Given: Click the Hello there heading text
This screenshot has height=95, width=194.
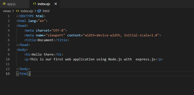Looking at the screenshot, I should click(x=43, y=54).
